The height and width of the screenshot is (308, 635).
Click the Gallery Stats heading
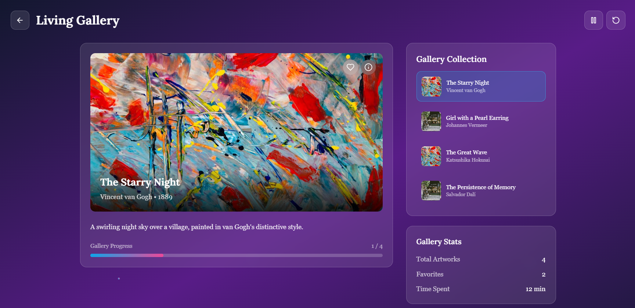tap(439, 242)
